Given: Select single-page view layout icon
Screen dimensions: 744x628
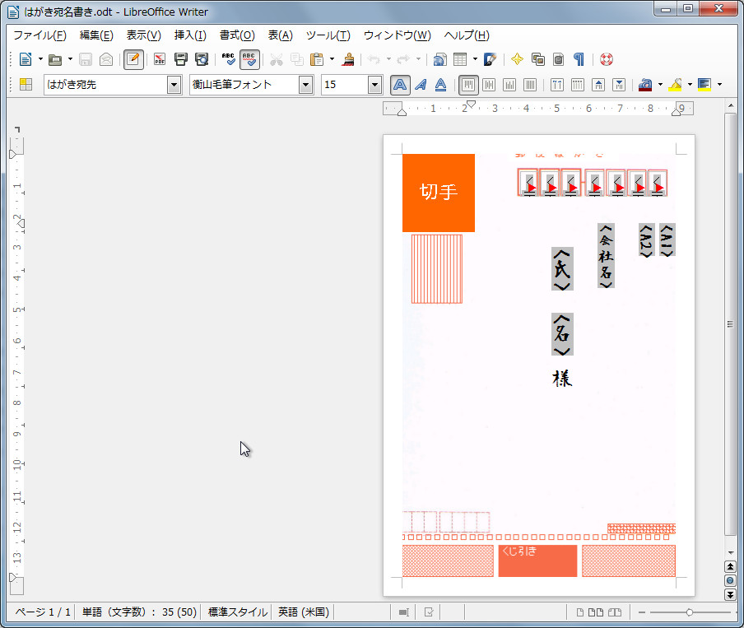Looking at the screenshot, I should tap(580, 612).
